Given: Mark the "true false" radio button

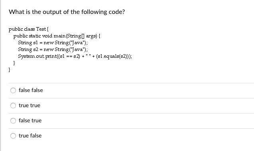Looking at the screenshot, I should [x=13, y=136].
